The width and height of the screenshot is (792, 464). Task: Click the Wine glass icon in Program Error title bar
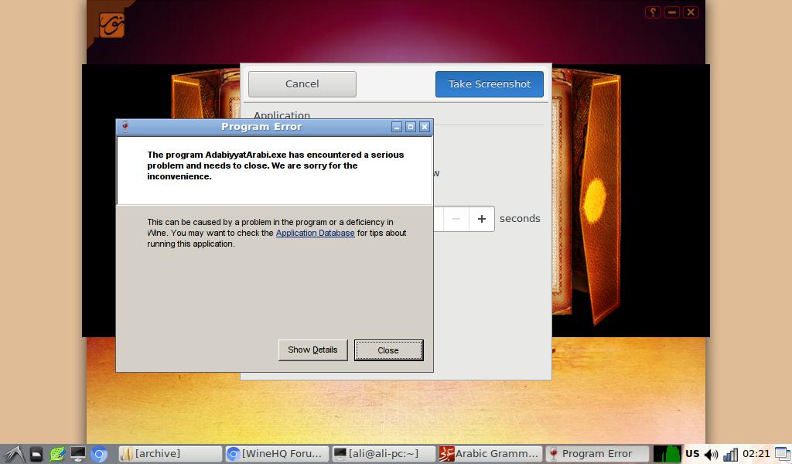[125, 127]
